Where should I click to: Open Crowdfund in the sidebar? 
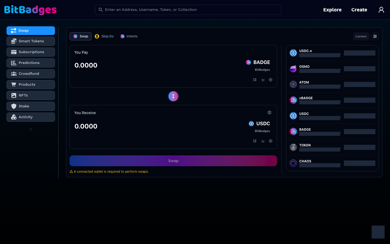pyautogui.click(x=31, y=74)
